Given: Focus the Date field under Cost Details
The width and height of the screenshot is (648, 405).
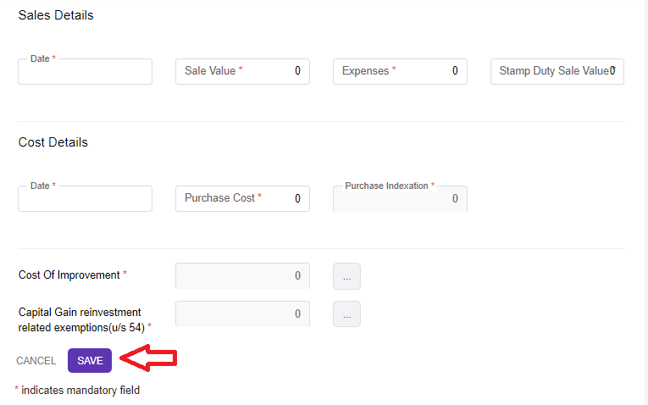Looking at the screenshot, I should pos(85,199).
